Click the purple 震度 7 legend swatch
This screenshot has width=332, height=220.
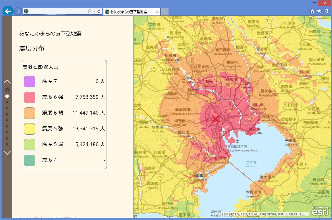(x=29, y=81)
